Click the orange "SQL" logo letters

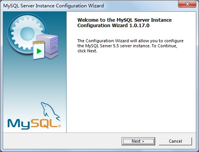click(x=44, y=123)
